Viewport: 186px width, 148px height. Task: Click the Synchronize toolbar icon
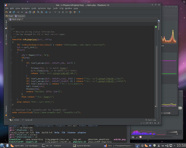click(x=14, y=12)
